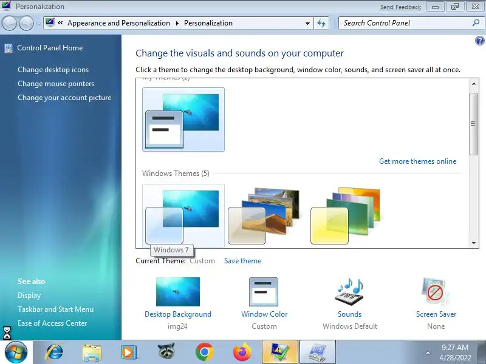The image size is (486, 364).
Task: Click the theme list scroll up arrow
Action: pos(474,84)
